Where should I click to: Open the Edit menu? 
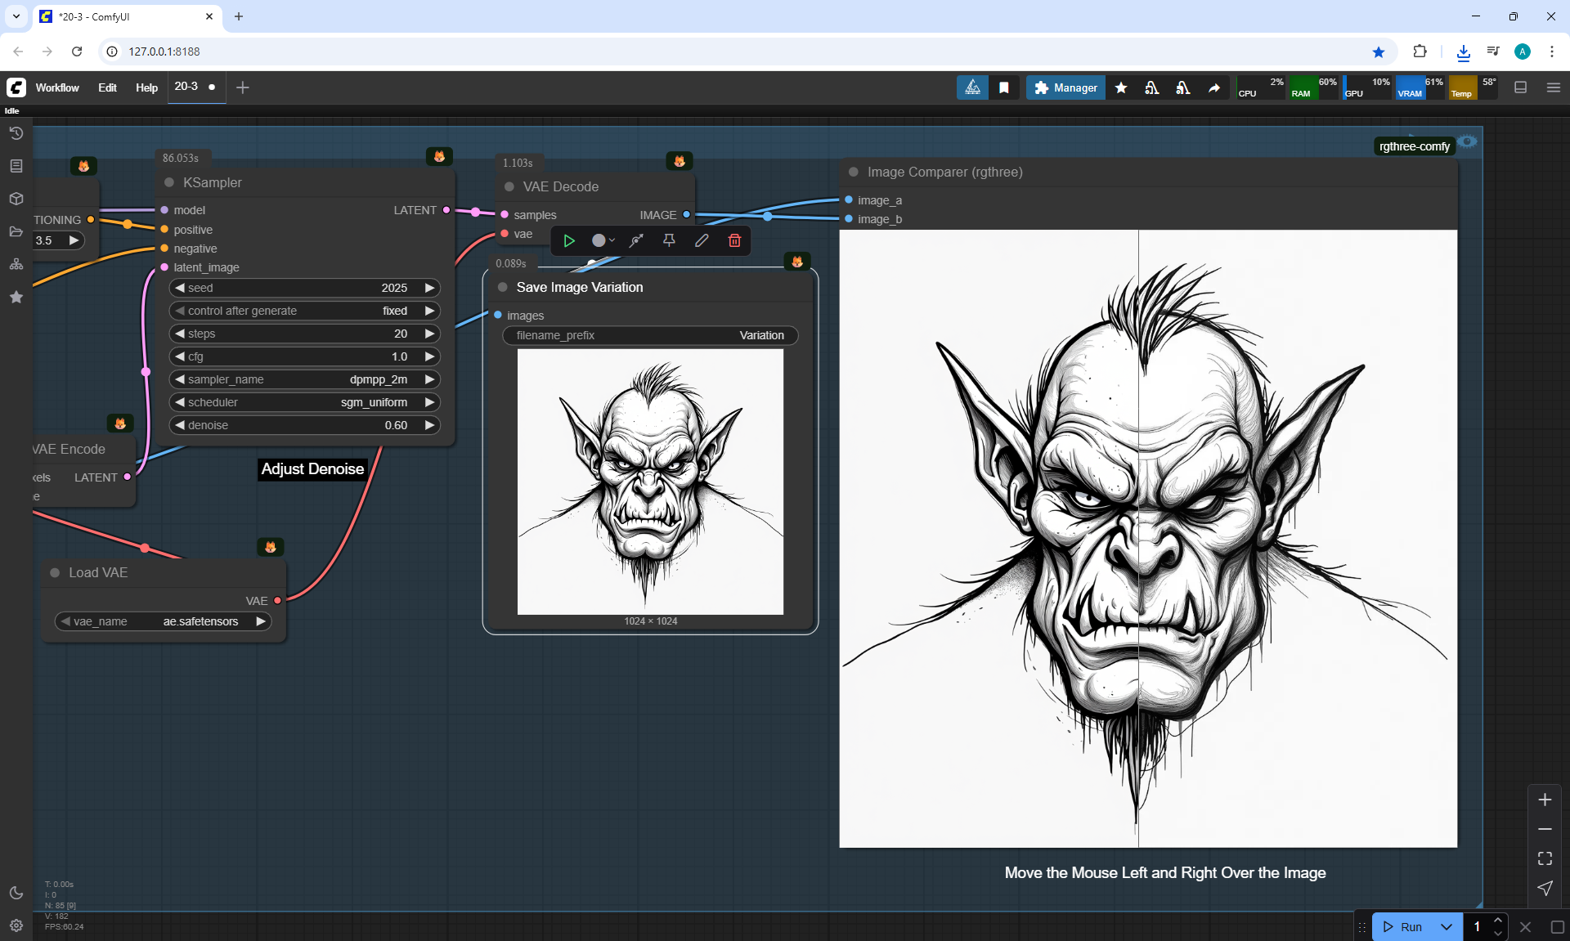point(107,87)
